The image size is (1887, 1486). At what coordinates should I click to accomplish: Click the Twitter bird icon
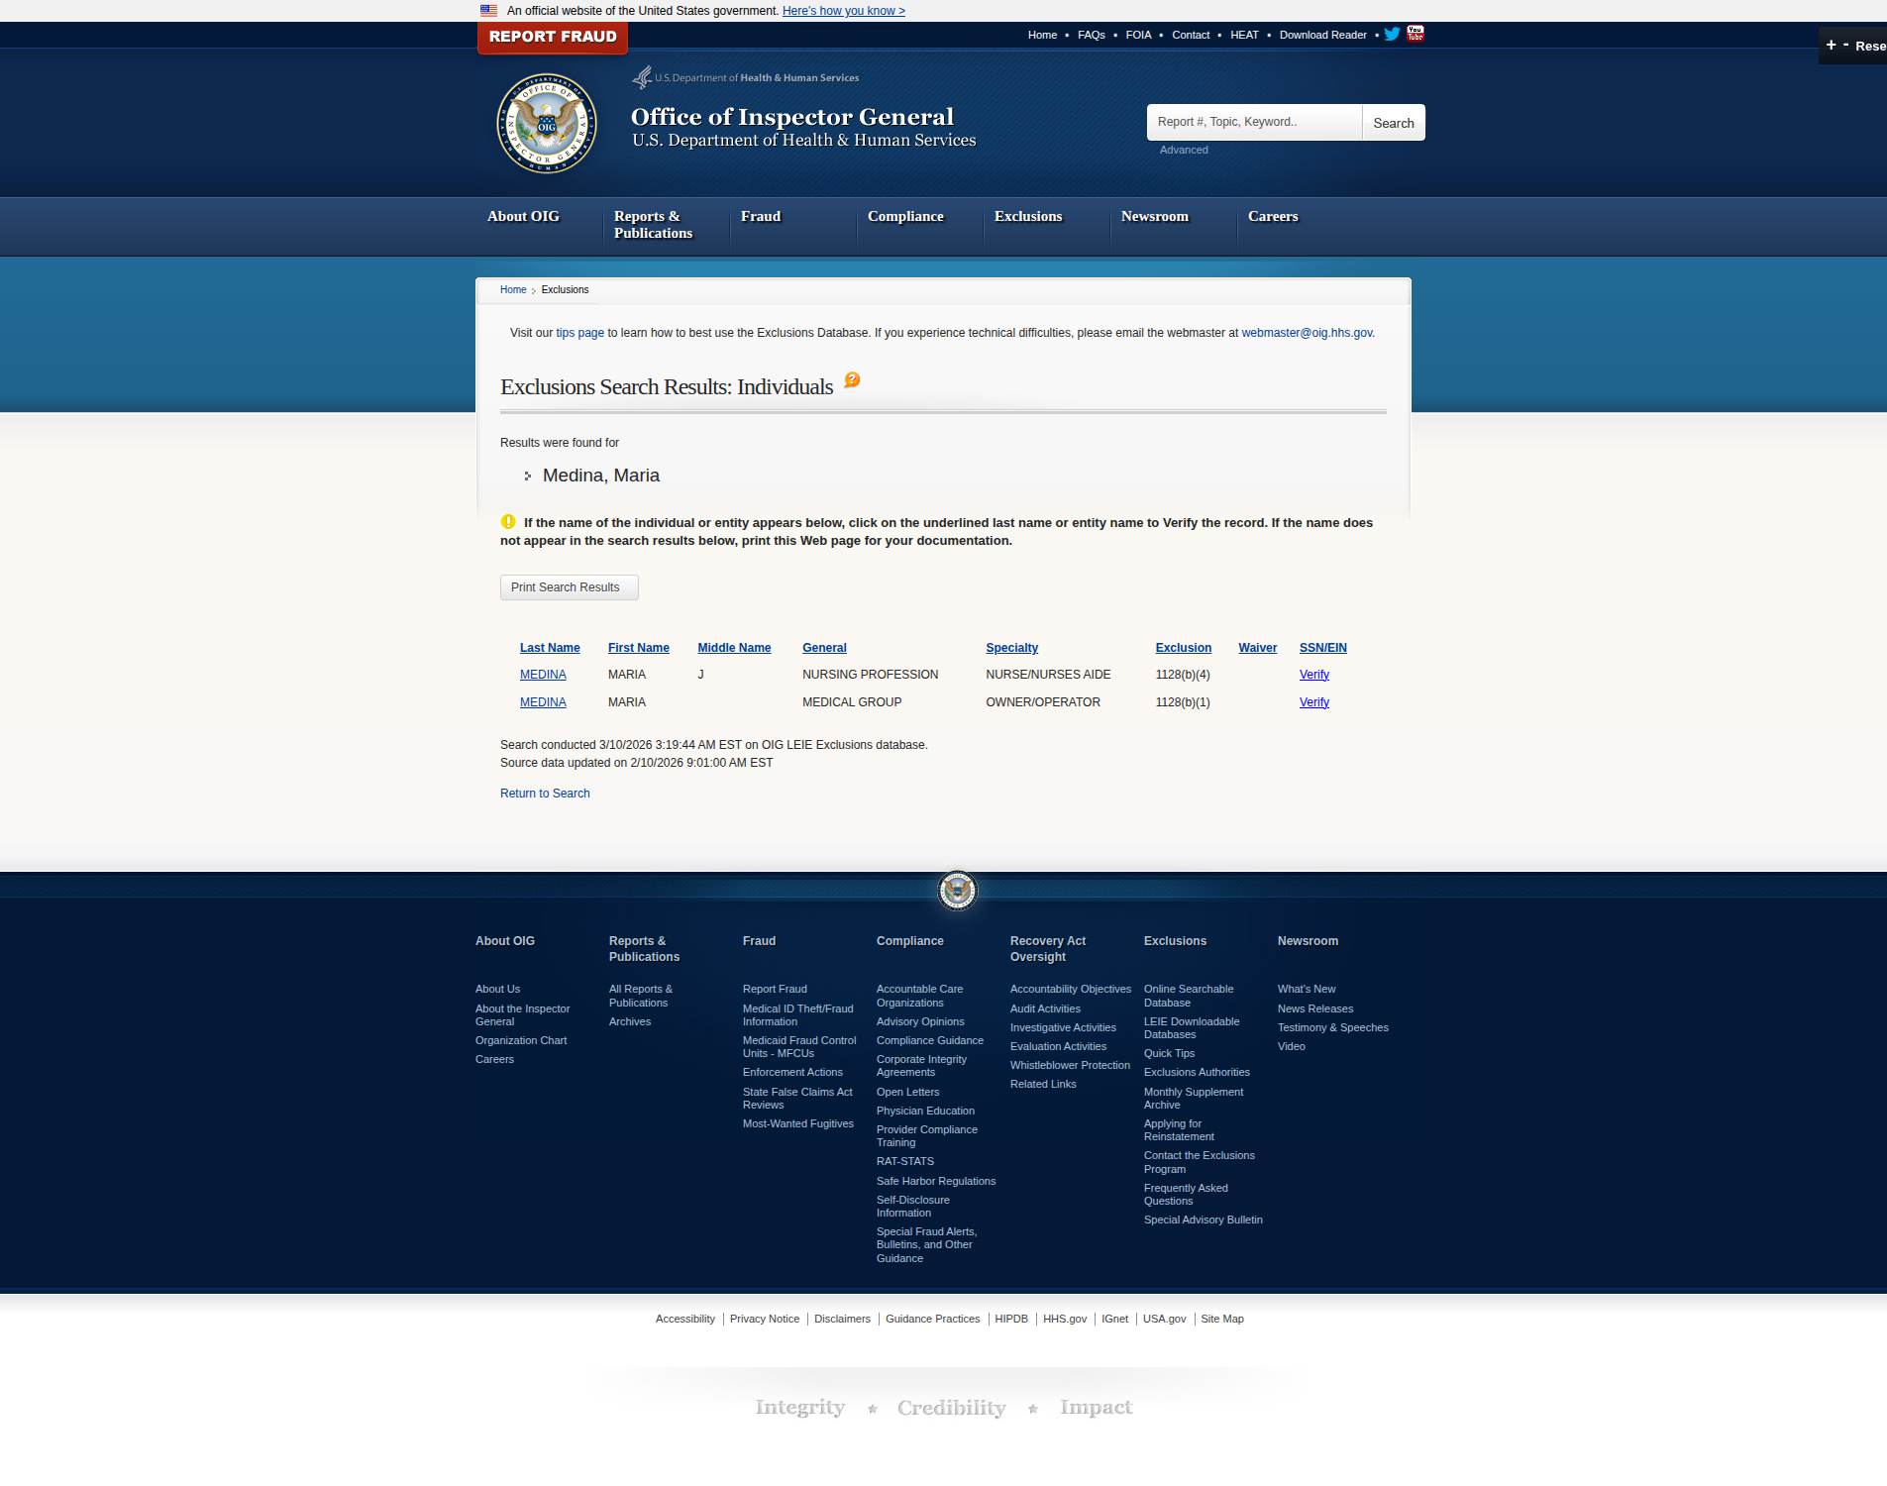point(1392,35)
